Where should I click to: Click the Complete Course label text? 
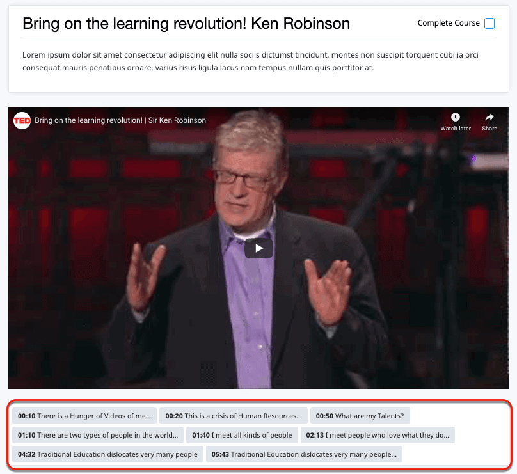pos(449,23)
